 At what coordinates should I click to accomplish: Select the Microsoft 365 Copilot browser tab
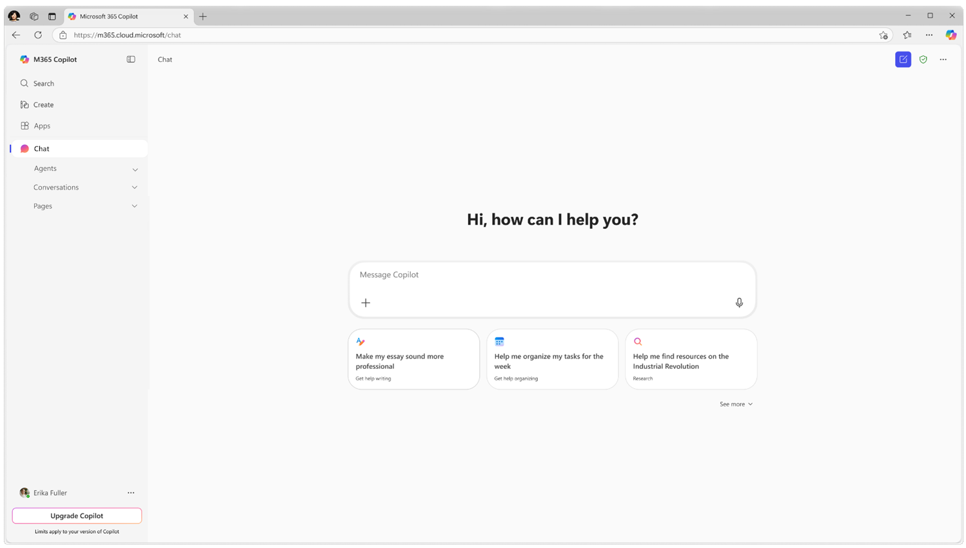129,16
